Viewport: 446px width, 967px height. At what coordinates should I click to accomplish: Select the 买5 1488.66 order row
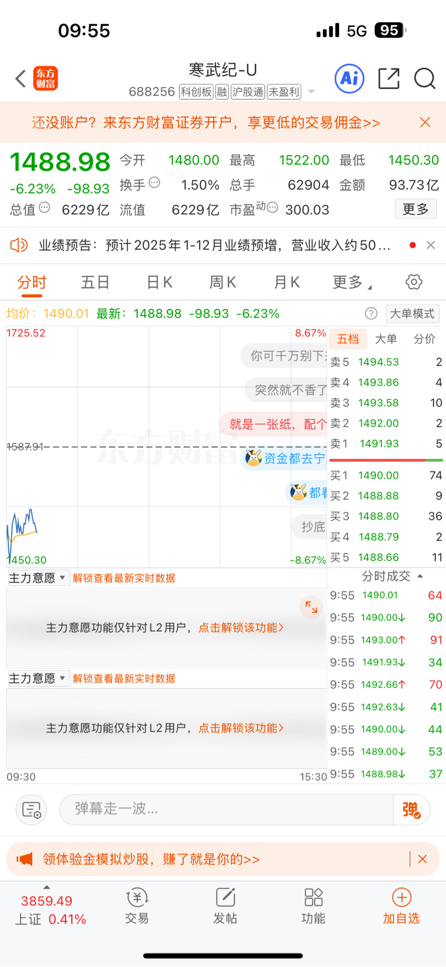(x=386, y=558)
